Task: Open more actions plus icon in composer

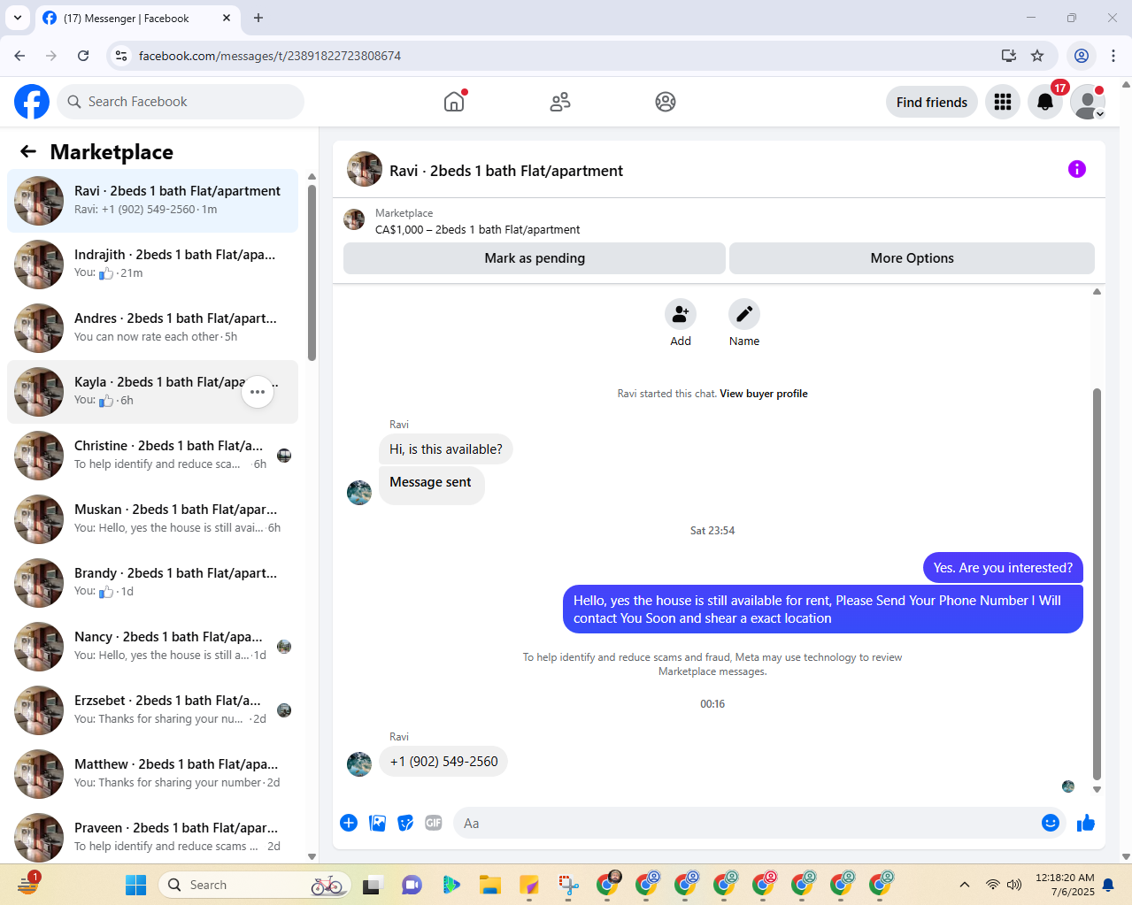Action: [x=349, y=823]
